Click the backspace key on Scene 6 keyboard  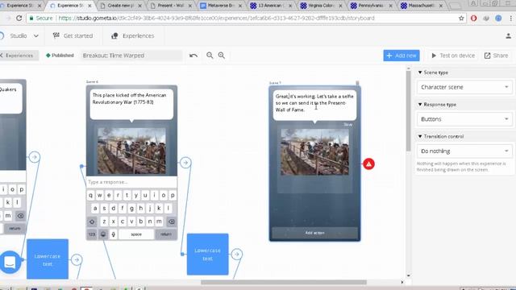[x=172, y=222]
